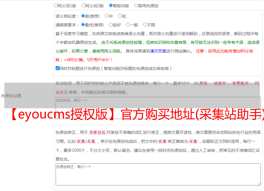Select 禁用伪原创 to disable rewriting
Viewport: 264px width, 191px height.
(x=136, y=6)
